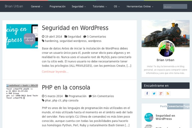Click the tag icon beside phar
Screen dimensions: 192x128
click(43, 100)
